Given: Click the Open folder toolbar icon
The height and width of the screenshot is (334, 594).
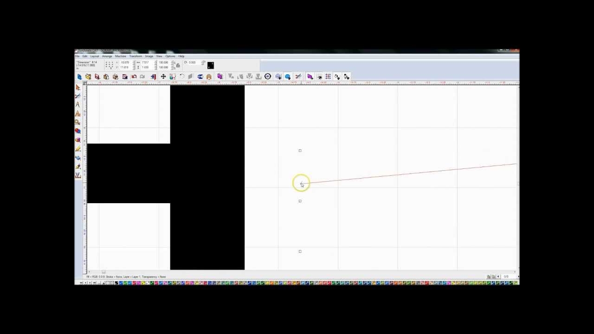Looking at the screenshot, I should (x=88, y=77).
